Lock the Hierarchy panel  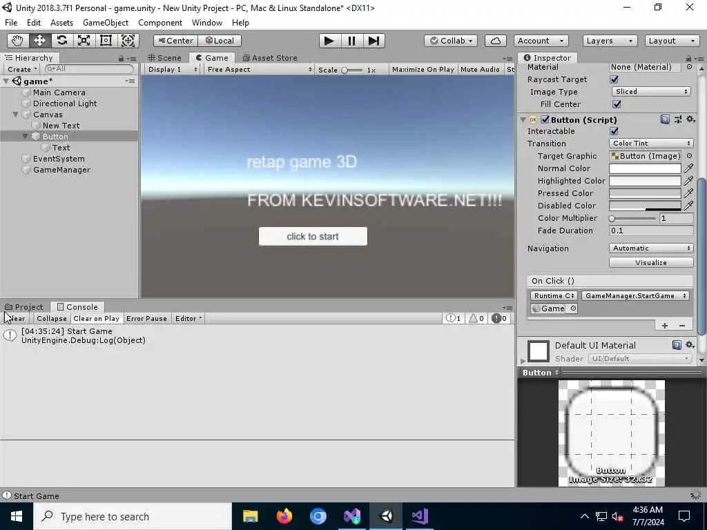pos(121,58)
